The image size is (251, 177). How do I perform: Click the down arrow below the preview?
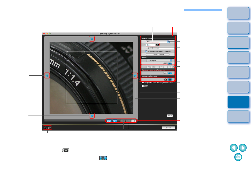[92, 116]
